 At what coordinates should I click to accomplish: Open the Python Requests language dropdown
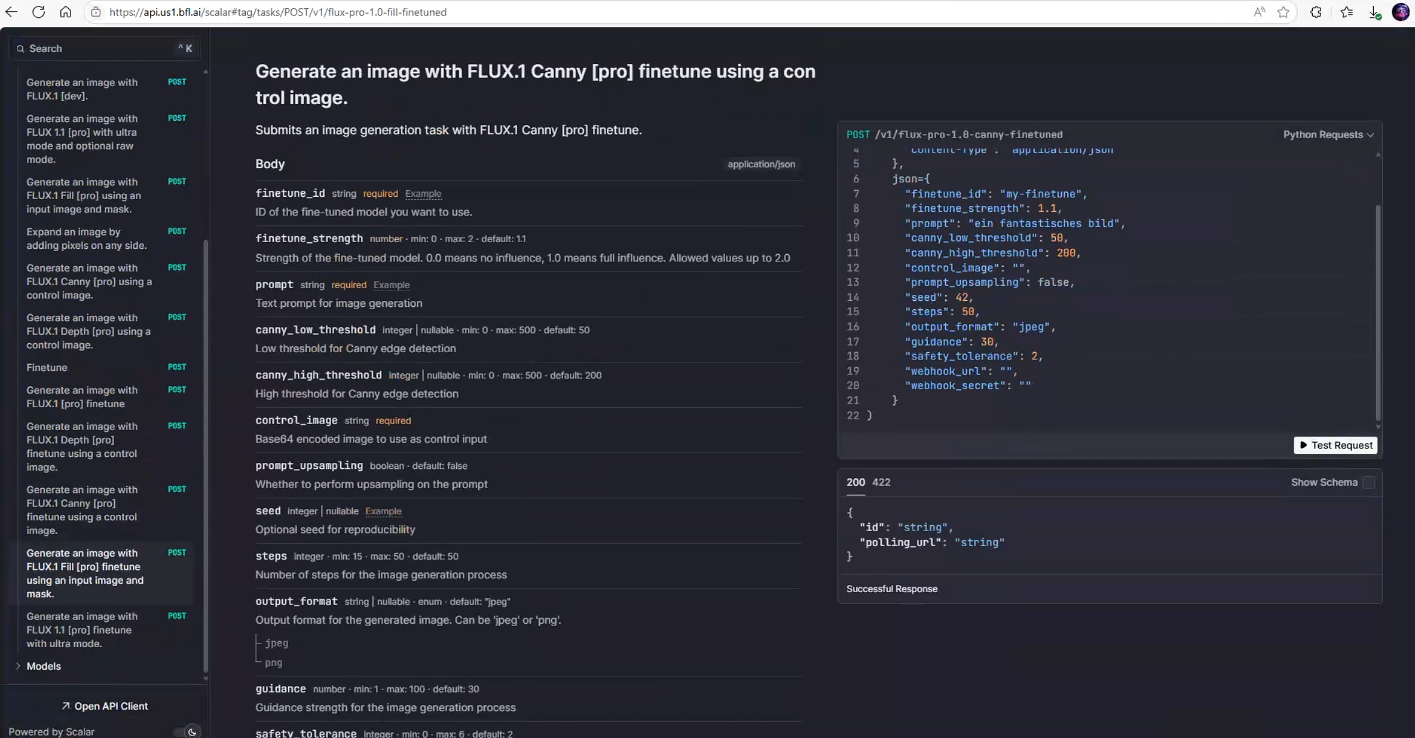click(1328, 135)
